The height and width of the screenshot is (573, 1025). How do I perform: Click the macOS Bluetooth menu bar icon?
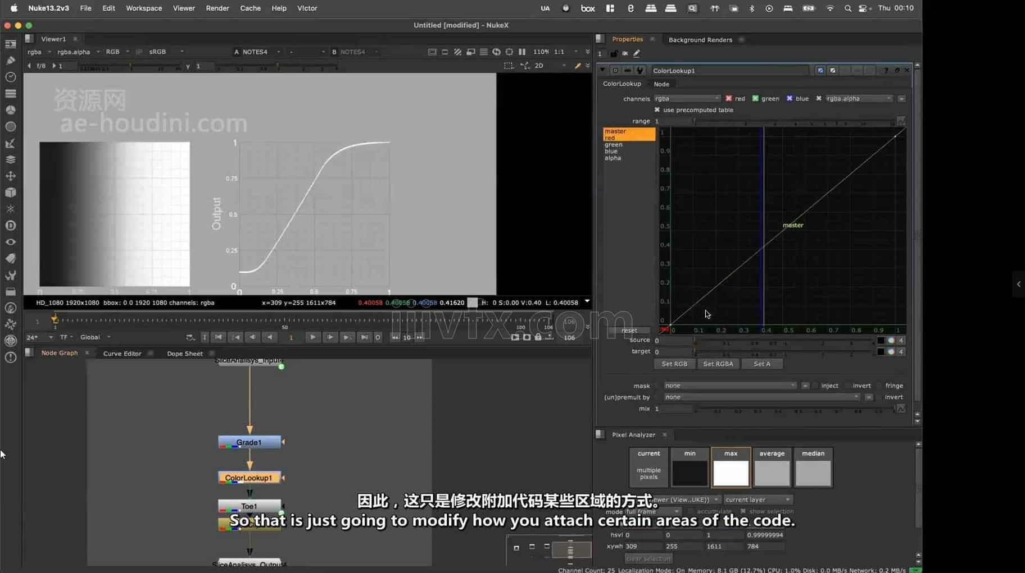[x=752, y=8]
